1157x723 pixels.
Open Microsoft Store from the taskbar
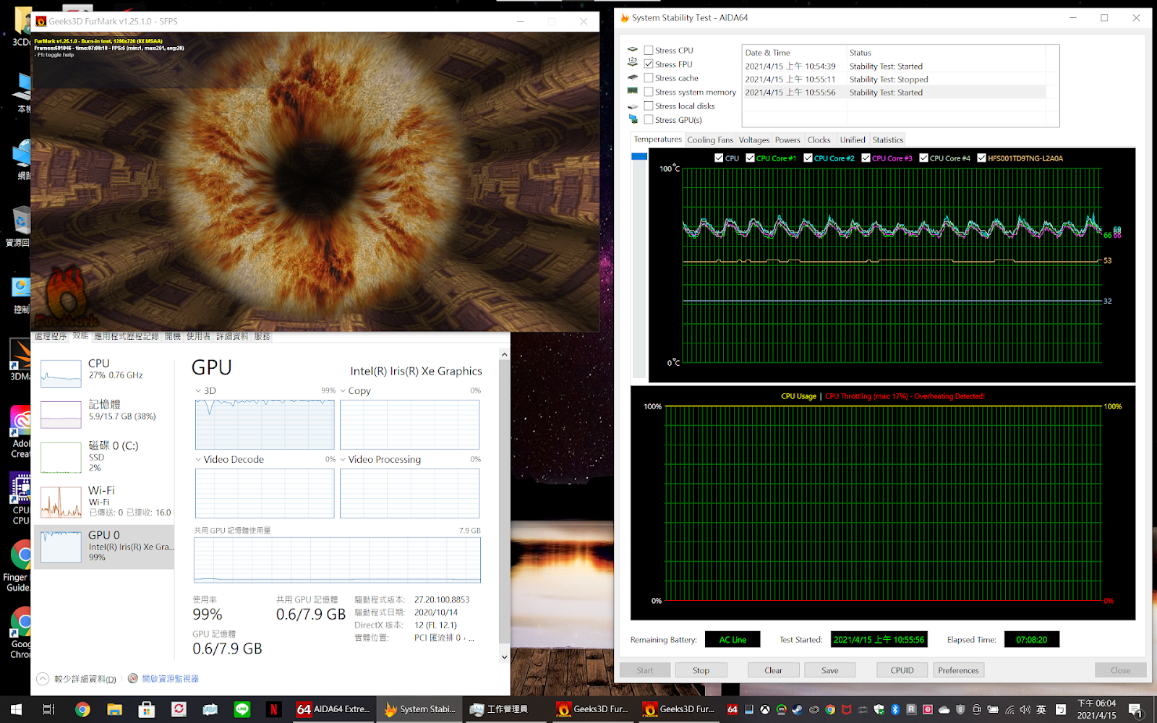(146, 709)
